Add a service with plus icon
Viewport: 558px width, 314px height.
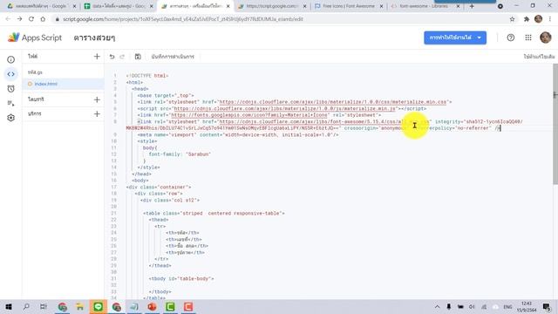point(97,114)
